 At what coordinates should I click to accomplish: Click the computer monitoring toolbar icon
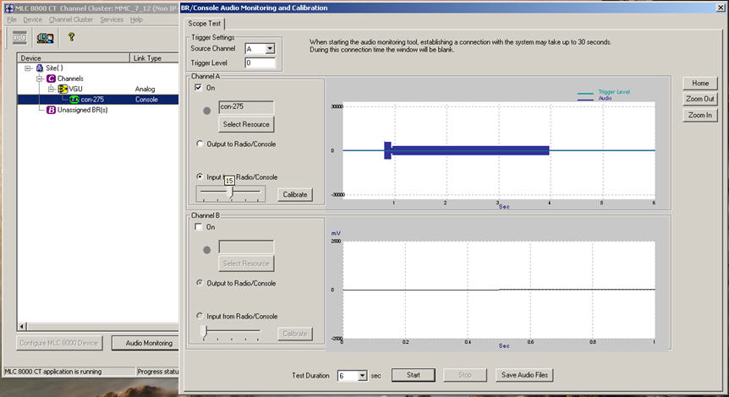pos(45,38)
